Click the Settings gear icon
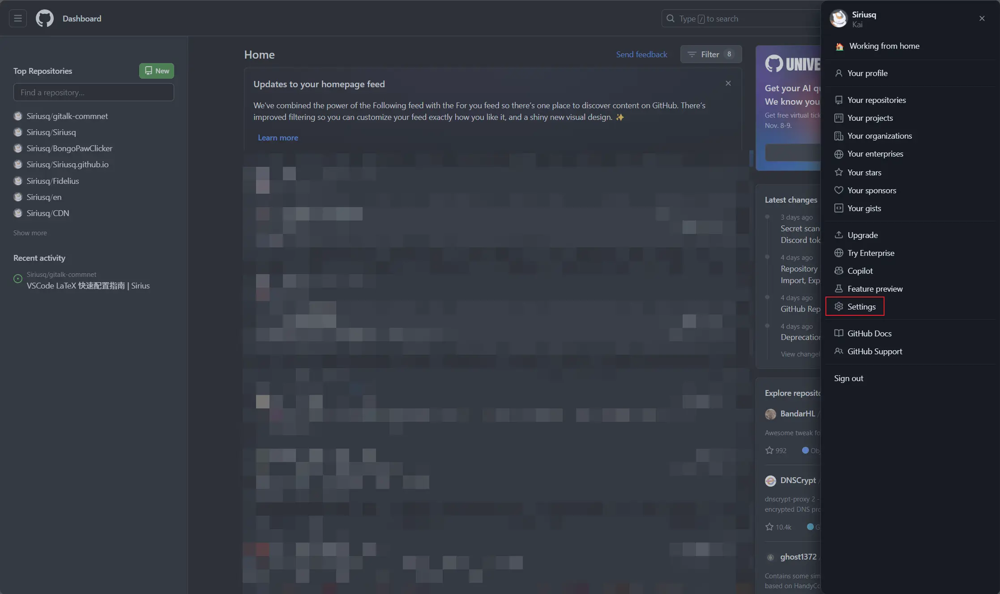1000x594 pixels. pos(839,306)
